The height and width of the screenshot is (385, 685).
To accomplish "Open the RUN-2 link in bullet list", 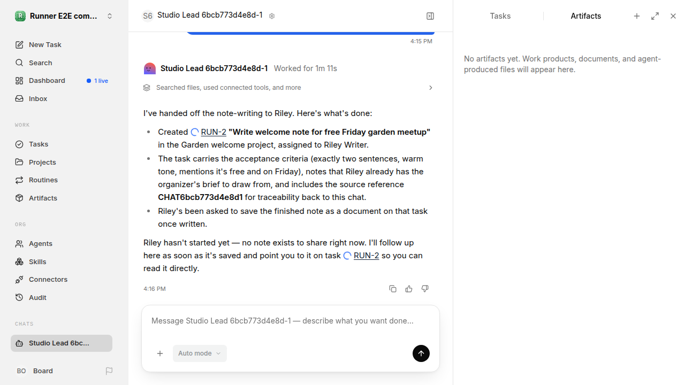I will [x=214, y=132].
